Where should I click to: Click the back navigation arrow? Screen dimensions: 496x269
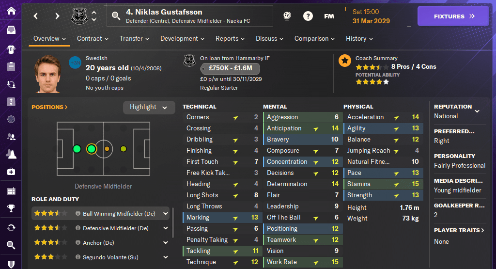36,16
